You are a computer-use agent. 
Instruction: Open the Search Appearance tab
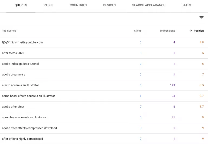coord(148,5)
